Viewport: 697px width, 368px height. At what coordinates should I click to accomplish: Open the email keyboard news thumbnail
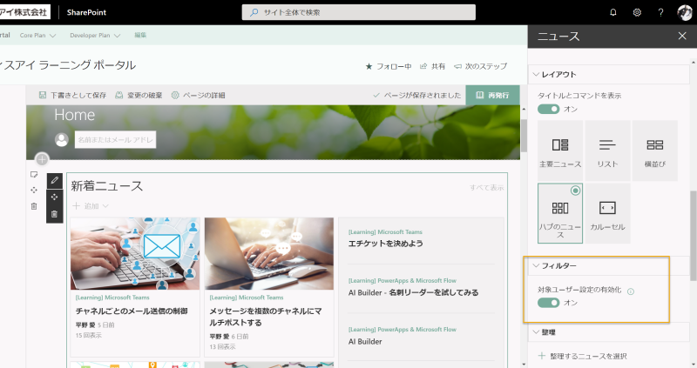click(x=135, y=253)
